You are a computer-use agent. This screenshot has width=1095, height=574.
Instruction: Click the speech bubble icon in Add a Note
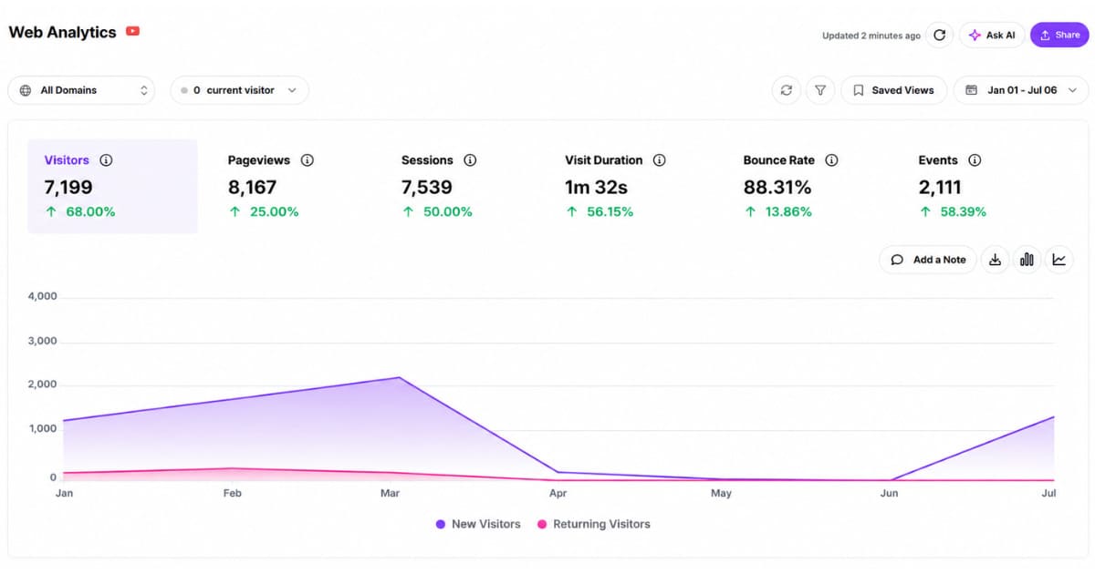coord(898,260)
